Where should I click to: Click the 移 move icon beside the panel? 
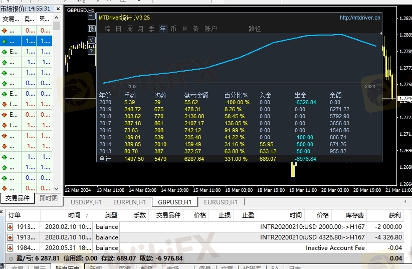[x=91, y=28]
